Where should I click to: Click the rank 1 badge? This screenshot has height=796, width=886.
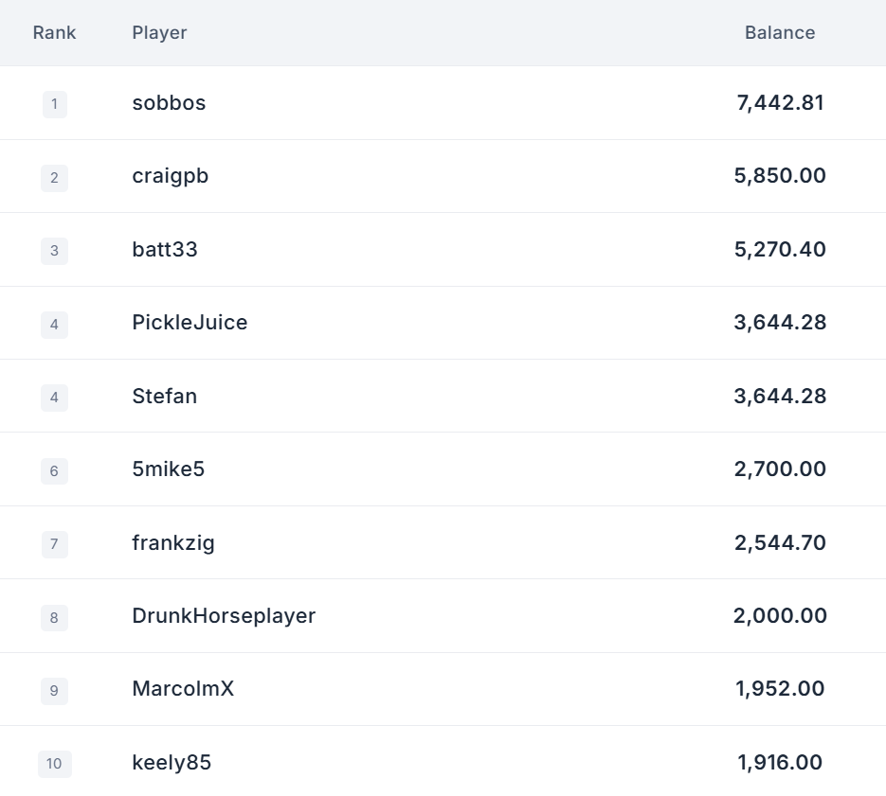tap(54, 104)
